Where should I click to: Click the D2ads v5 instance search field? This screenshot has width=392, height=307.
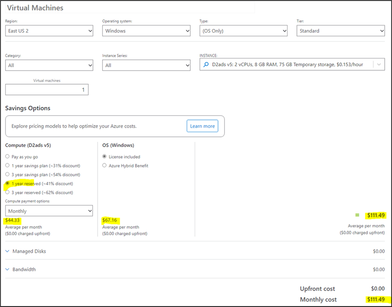292,65
